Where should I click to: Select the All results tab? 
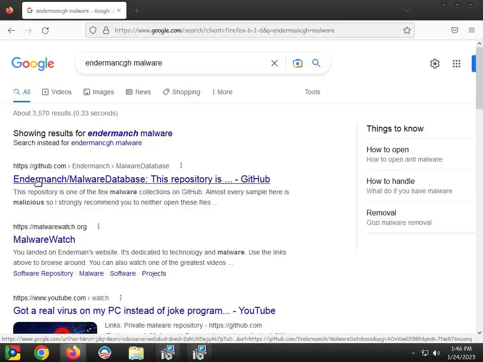coord(22,92)
